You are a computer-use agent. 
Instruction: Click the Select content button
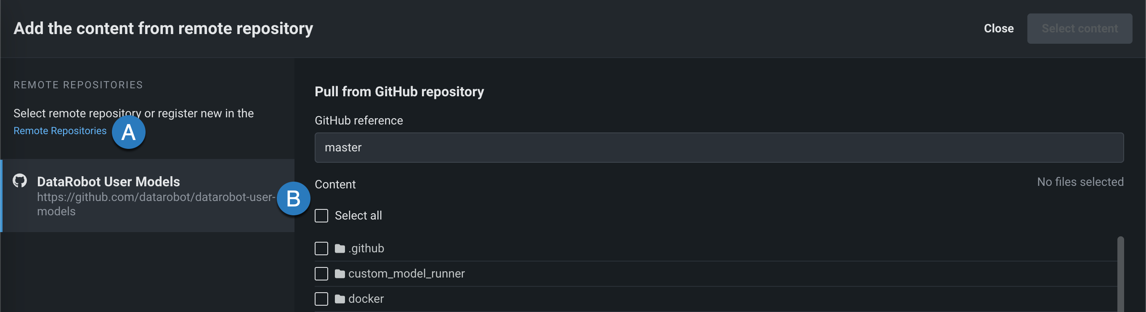pos(1079,29)
